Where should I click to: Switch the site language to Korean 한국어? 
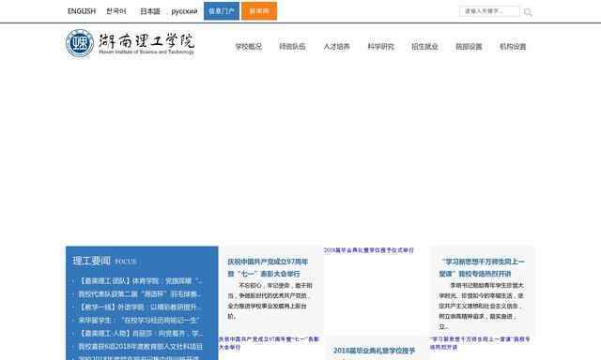tap(116, 11)
